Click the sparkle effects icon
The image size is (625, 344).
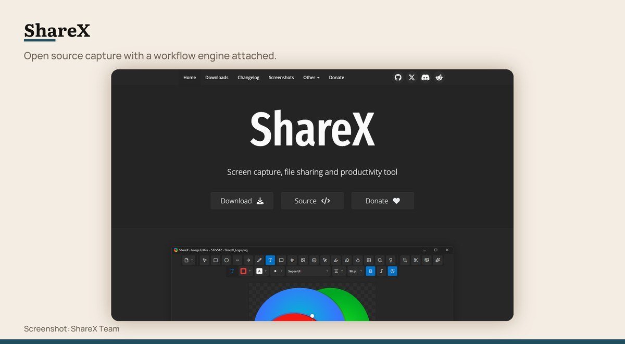(438, 260)
